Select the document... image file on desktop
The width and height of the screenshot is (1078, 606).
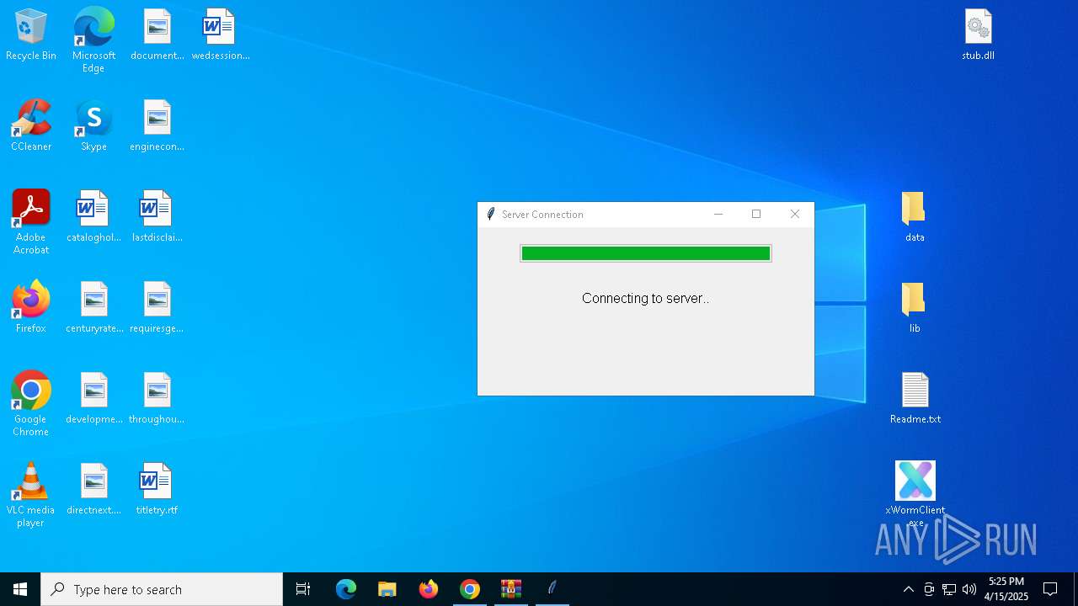click(157, 35)
